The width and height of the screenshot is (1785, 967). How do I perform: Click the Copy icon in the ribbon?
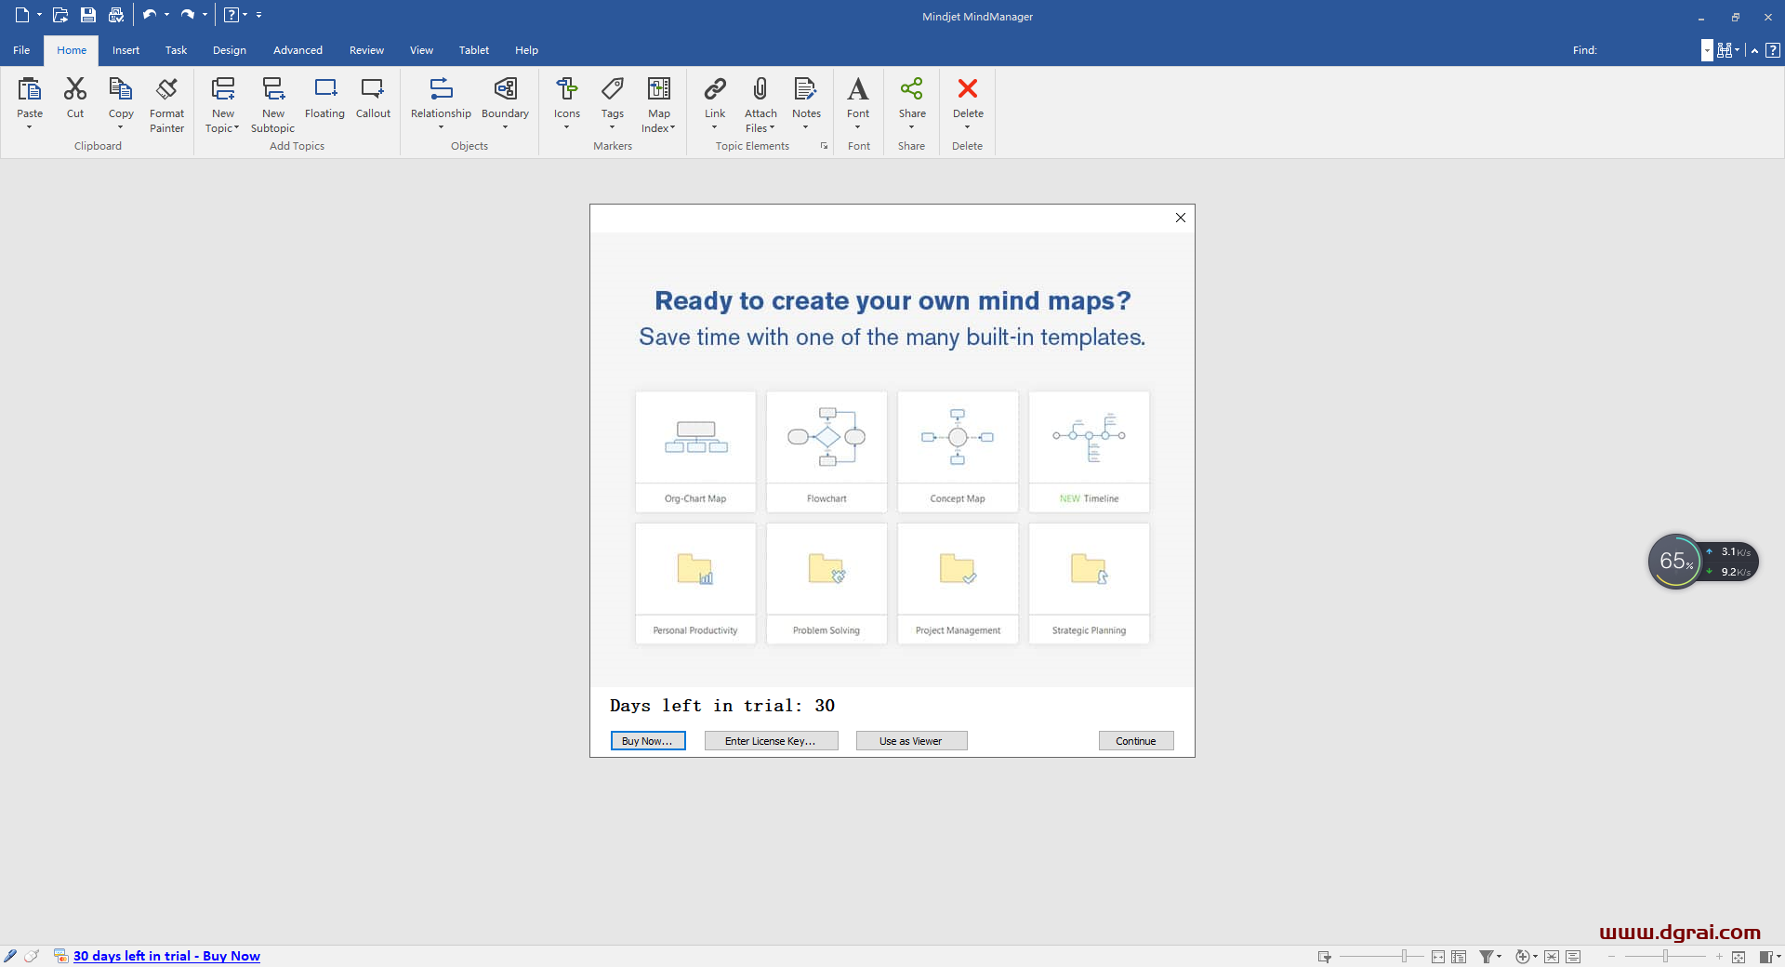(121, 89)
